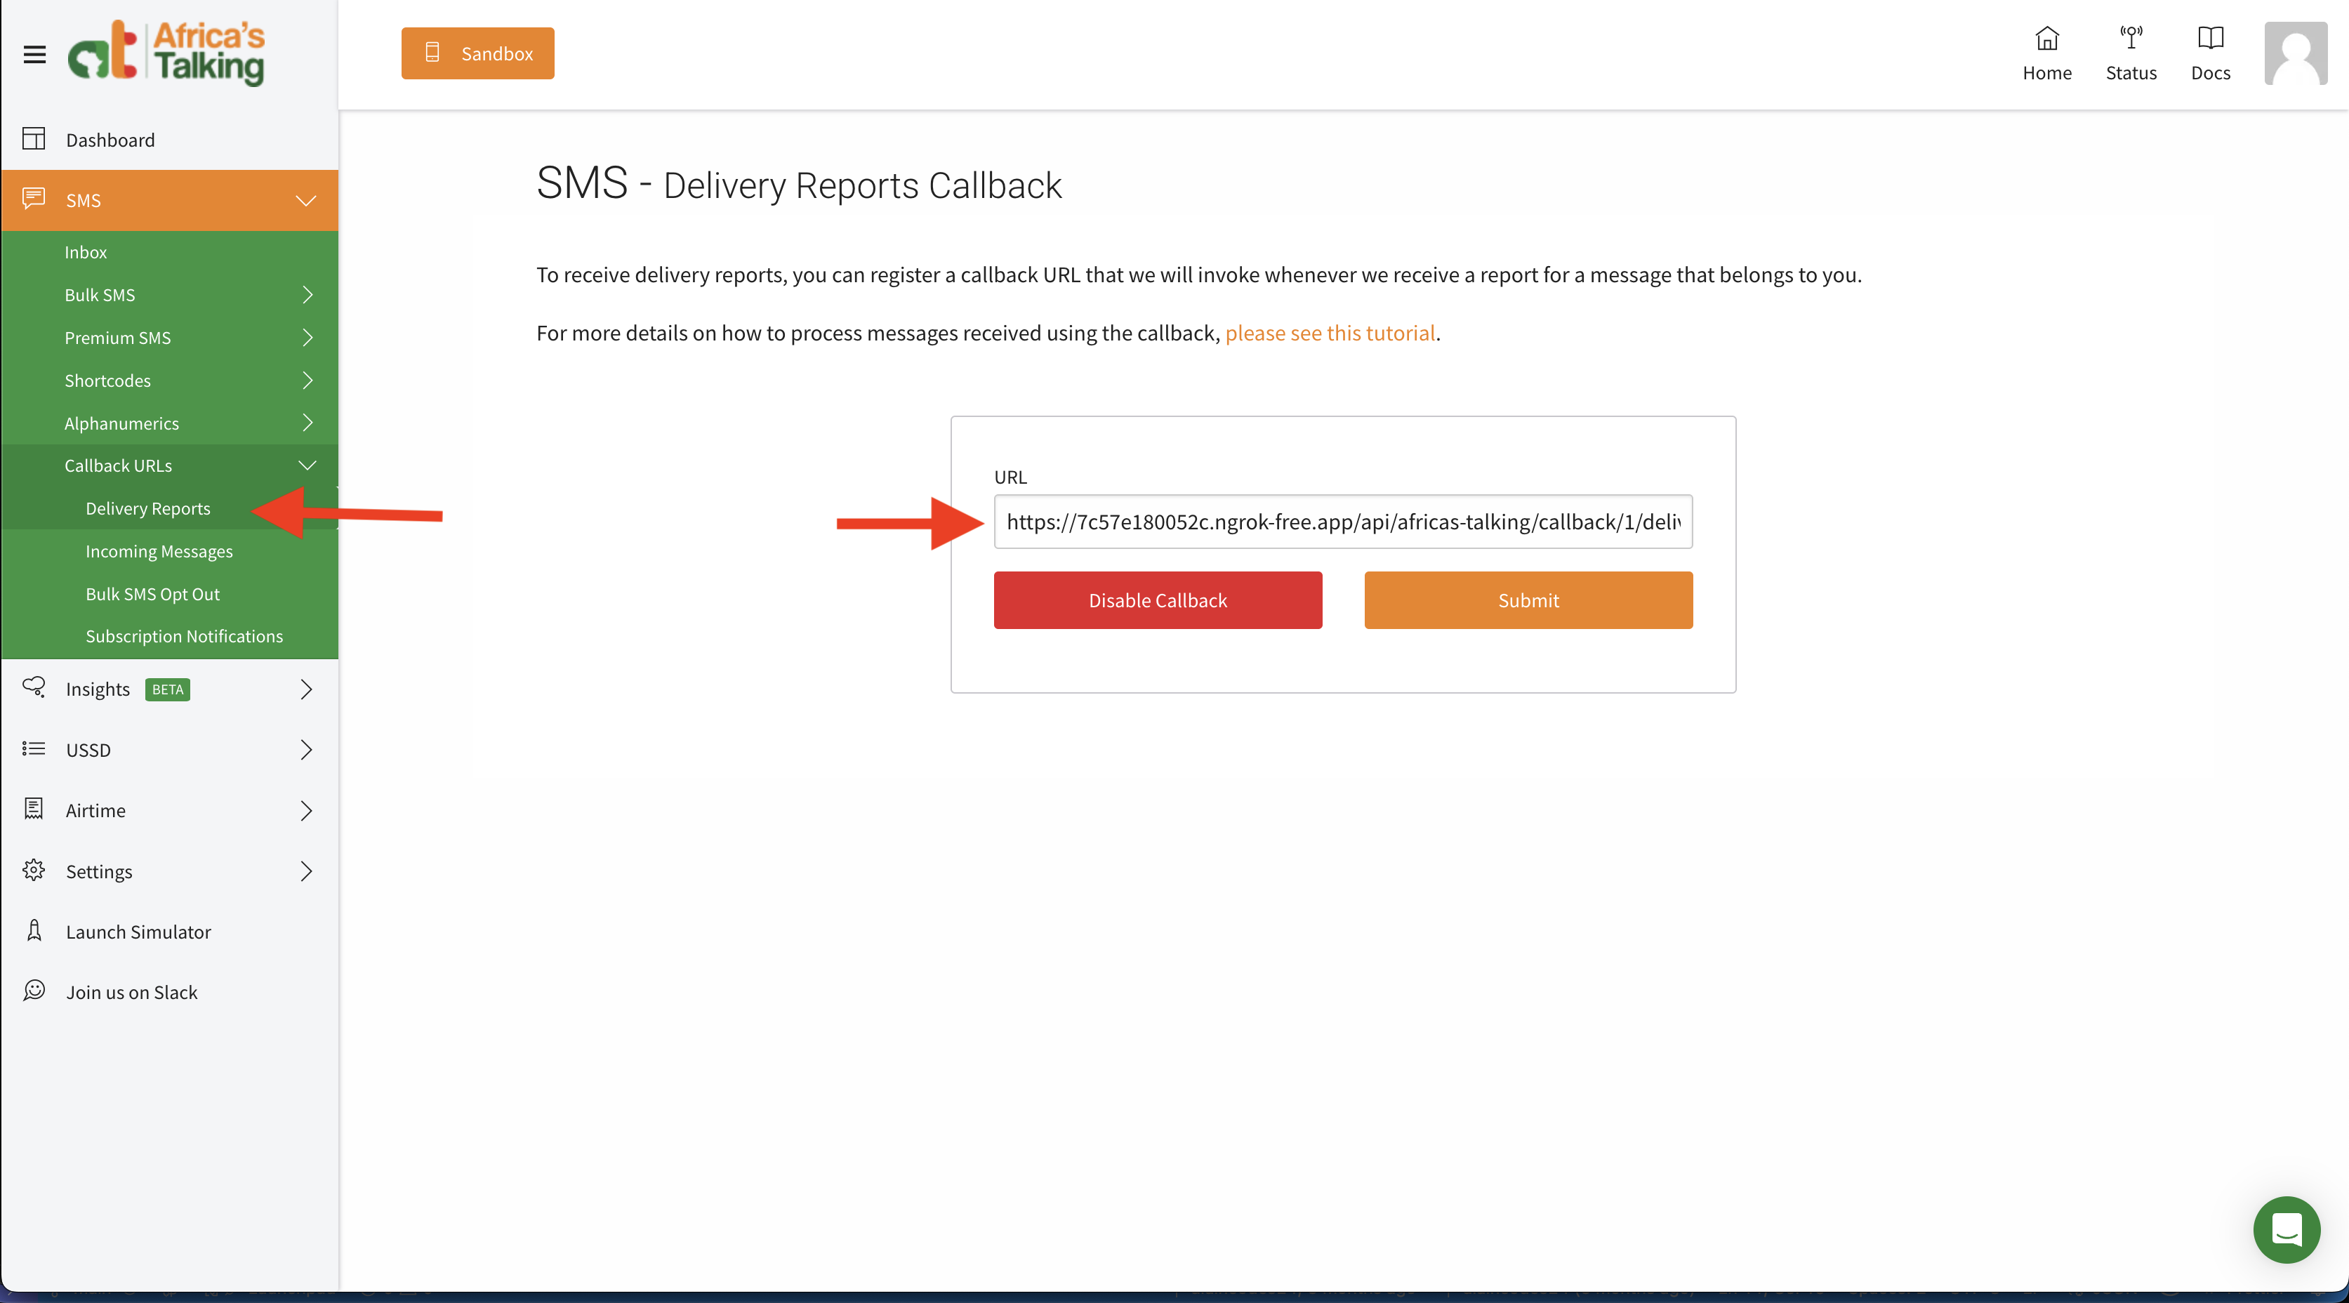Click the USSD label
The image size is (2349, 1303).
click(88, 750)
